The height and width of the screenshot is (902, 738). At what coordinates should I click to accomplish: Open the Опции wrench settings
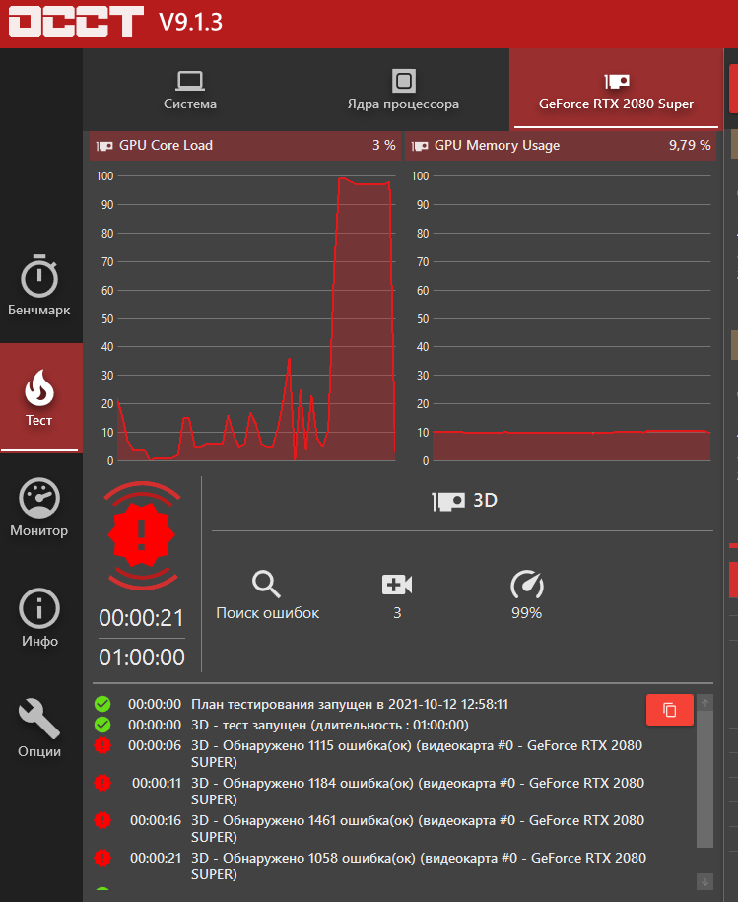pos(39,729)
